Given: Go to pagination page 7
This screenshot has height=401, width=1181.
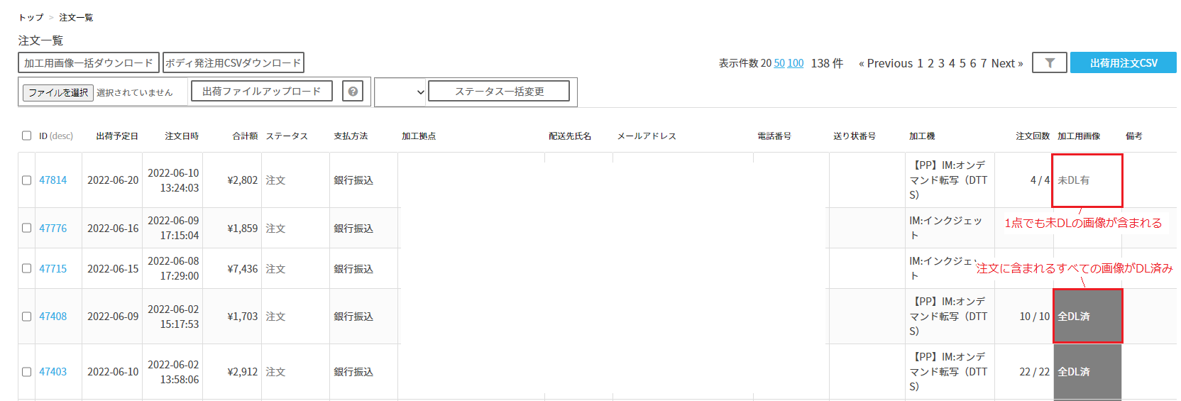Looking at the screenshot, I should 984,63.
